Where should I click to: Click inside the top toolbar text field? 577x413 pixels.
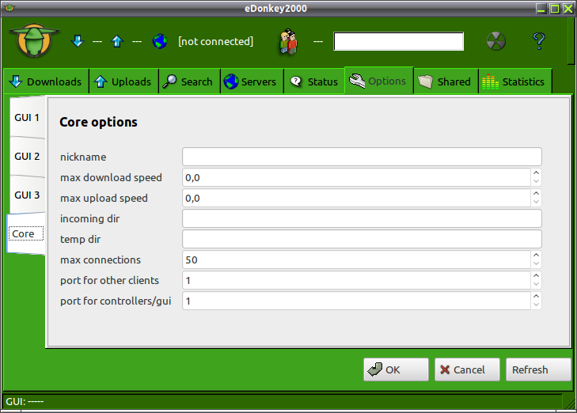pos(399,41)
